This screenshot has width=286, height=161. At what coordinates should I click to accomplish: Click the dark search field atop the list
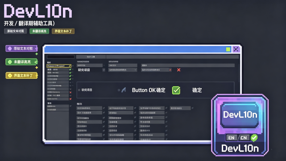(x=61, y=57)
